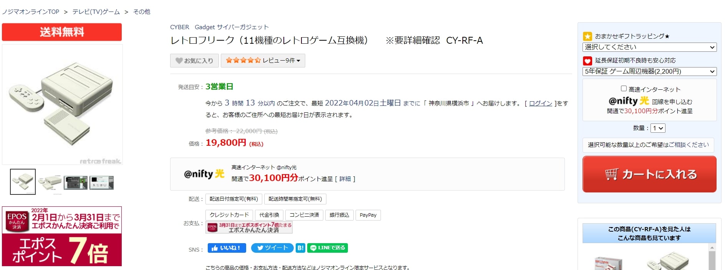Viewport: 725px width, 270px height.
Task: Click the 送料無料 red banner
Action: 62,32
